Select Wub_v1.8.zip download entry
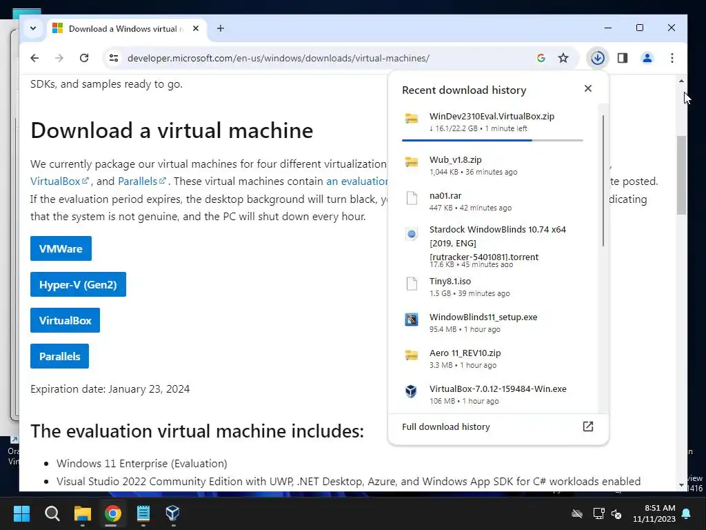 492,166
